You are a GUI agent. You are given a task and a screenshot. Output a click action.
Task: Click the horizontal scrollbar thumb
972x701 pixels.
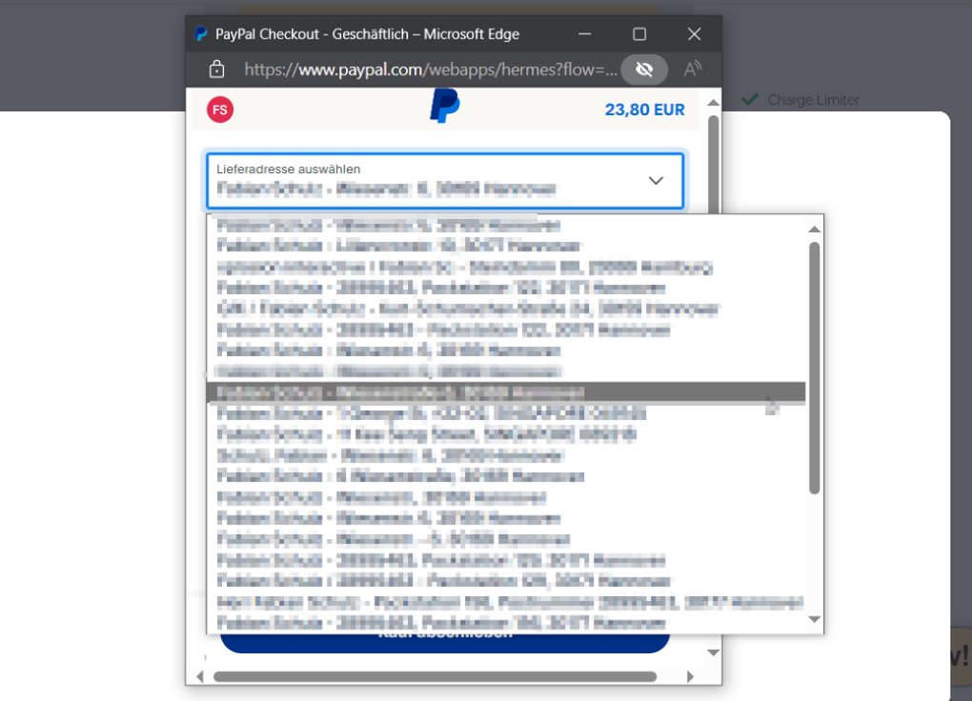pyautogui.click(x=435, y=676)
